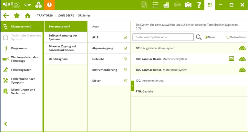Click the cloud icon for DCU row

[242, 48]
